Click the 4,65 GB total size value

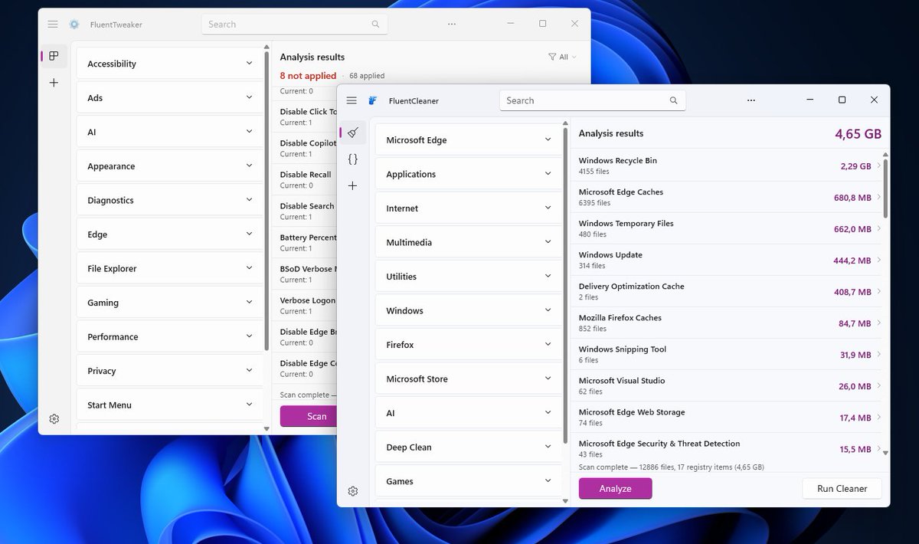[858, 133]
